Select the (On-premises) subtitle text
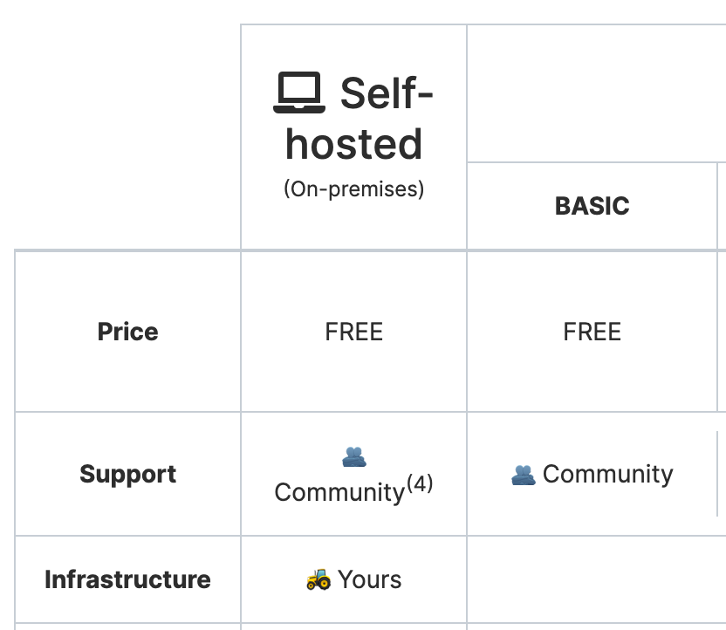Viewport: 726px width, 630px height. pos(353,189)
